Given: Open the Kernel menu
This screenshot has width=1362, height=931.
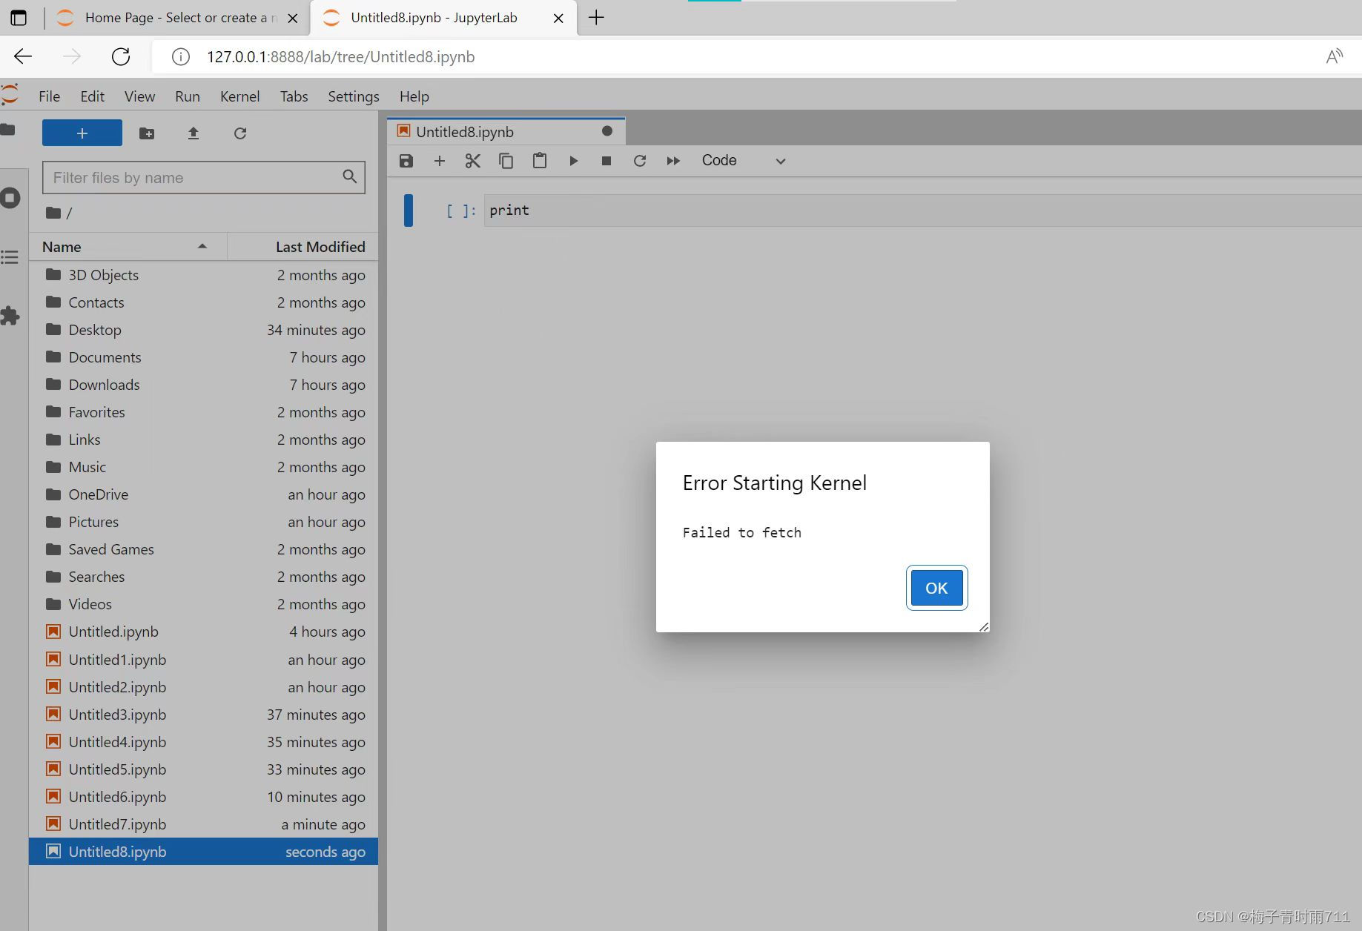Looking at the screenshot, I should click(239, 96).
